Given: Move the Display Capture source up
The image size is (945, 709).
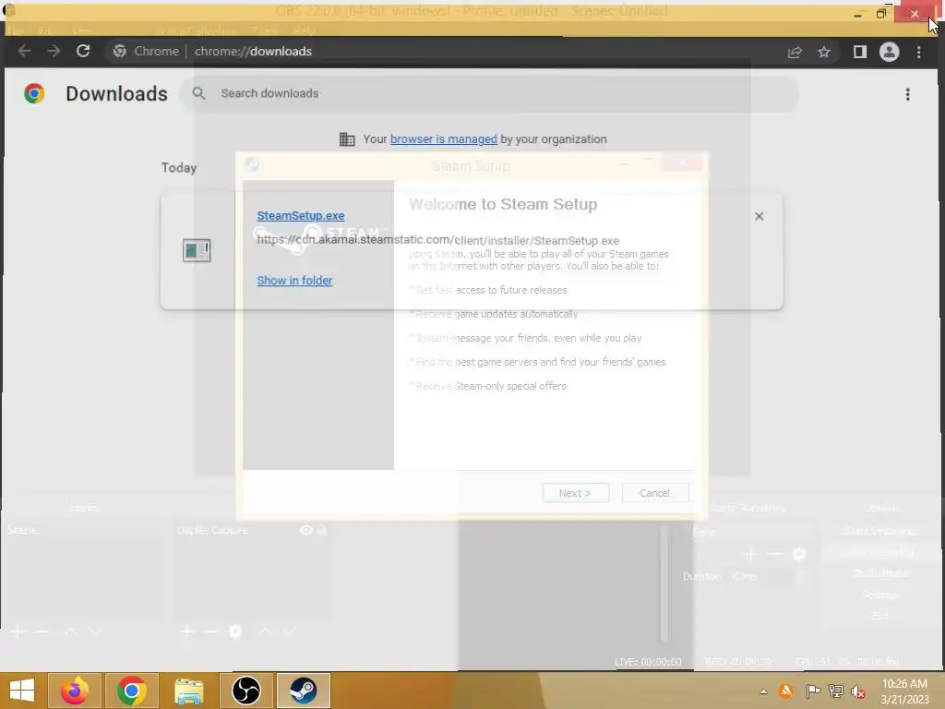Looking at the screenshot, I should coord(265,631).
